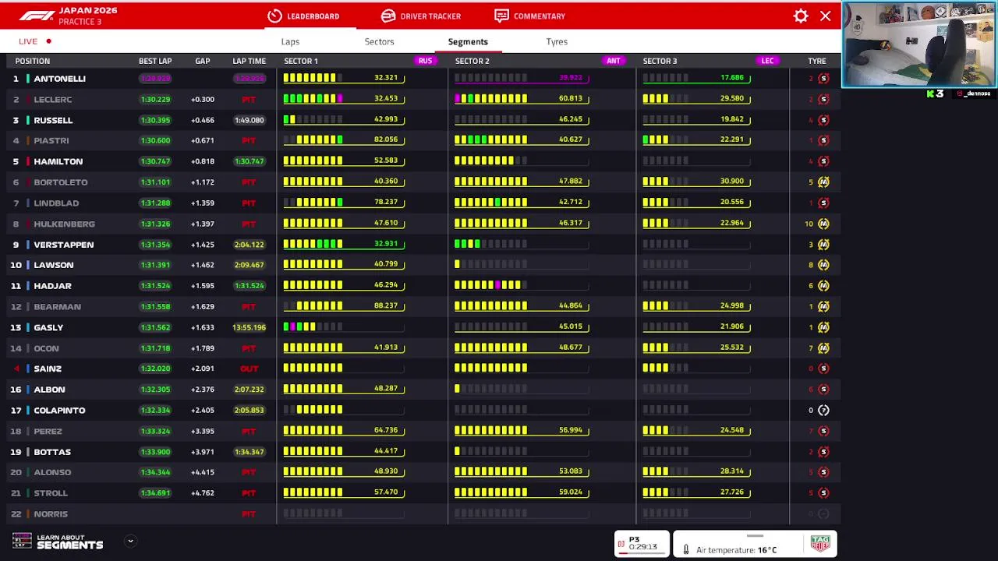Select driver ANTONELLI in the list

point(59,79)
